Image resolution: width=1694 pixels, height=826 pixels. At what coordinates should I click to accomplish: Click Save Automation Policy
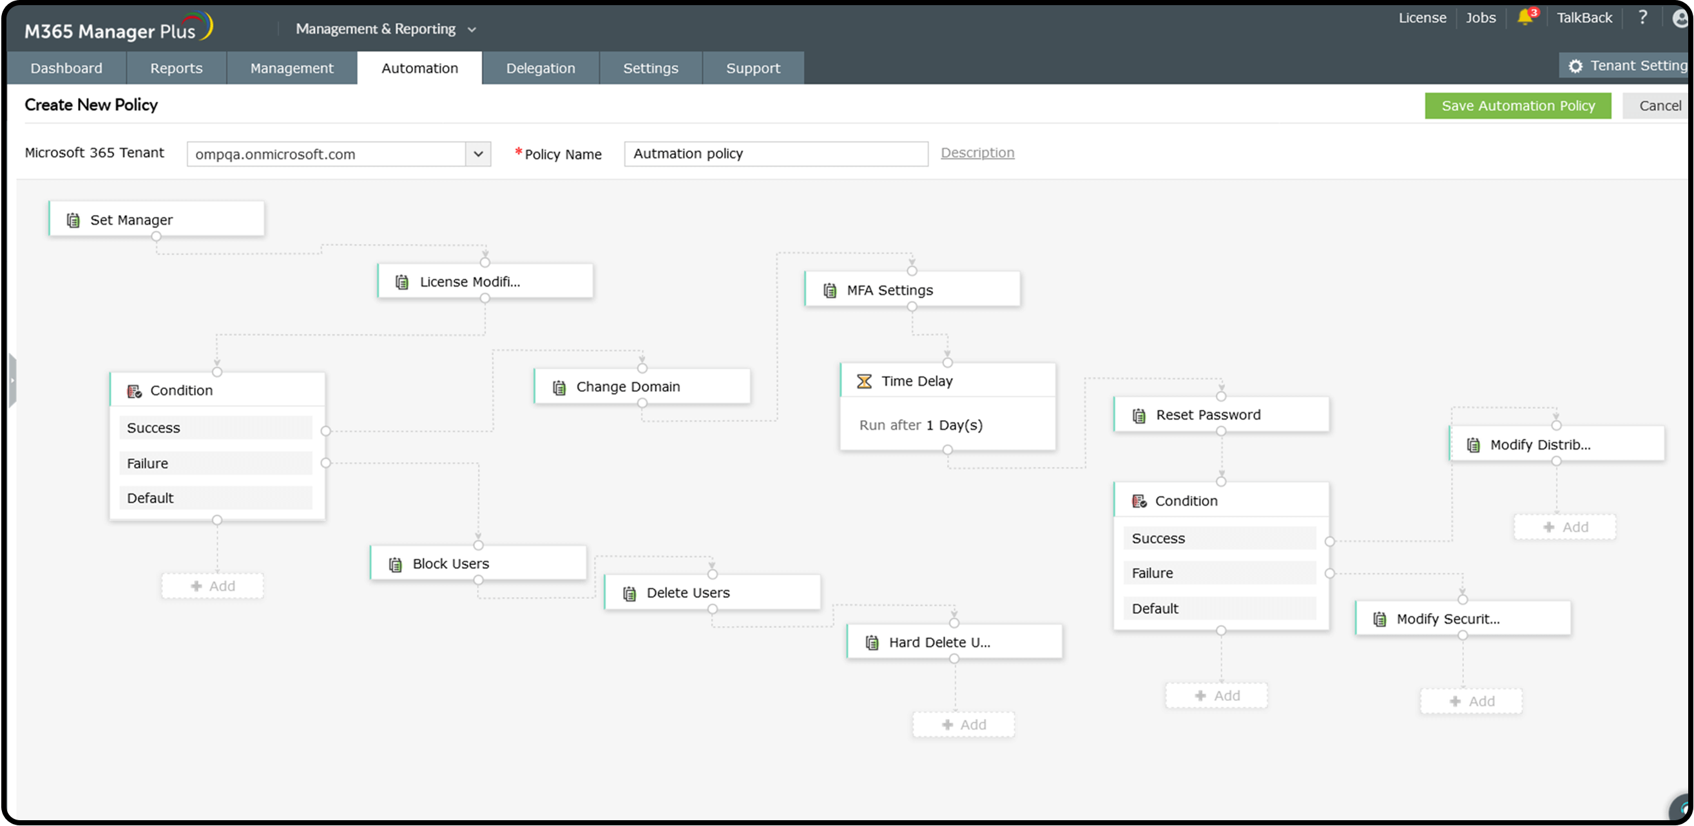[x=1517, y=105]
